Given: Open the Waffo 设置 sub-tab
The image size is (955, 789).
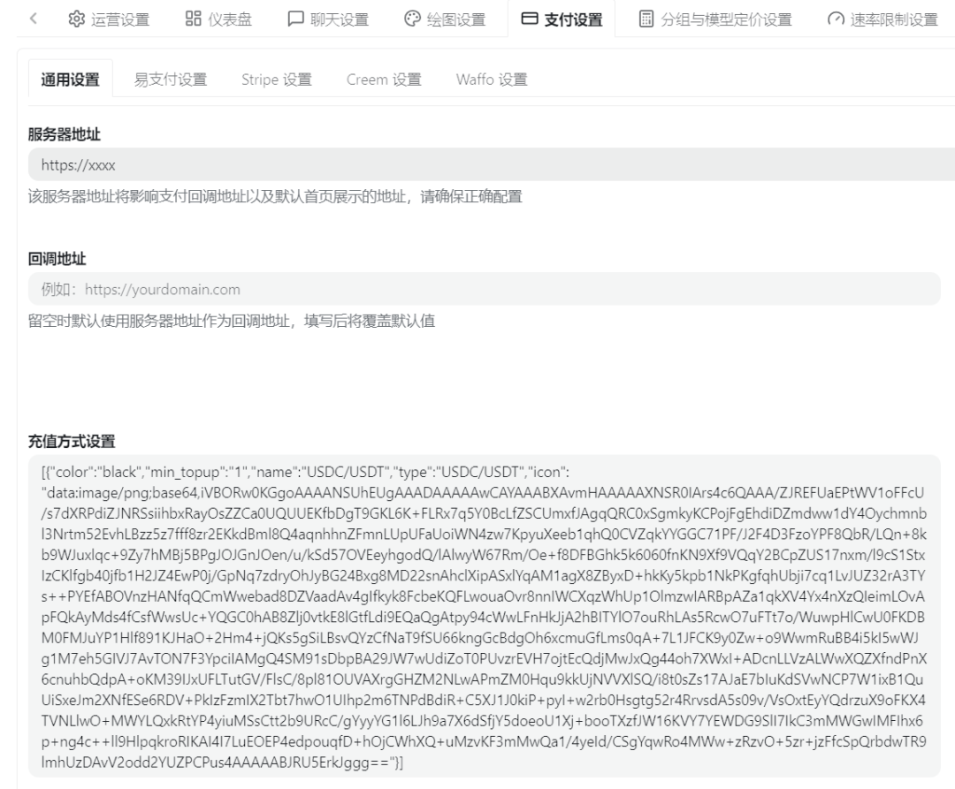Looking at the screenshot, I should coord(492,80).
